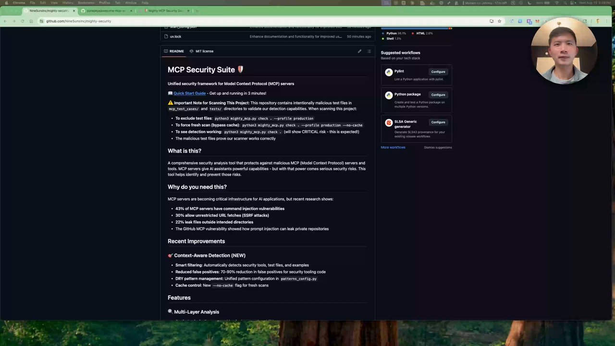This screenshot has height=346, width=615.
Task: Click the site info icon in the address bar
Action: [42, 21]
